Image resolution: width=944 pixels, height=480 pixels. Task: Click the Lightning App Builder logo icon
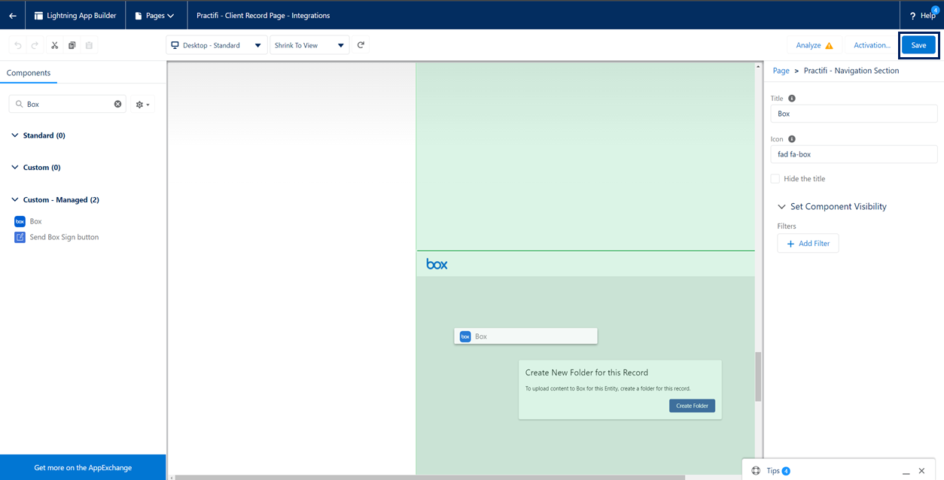39,15
